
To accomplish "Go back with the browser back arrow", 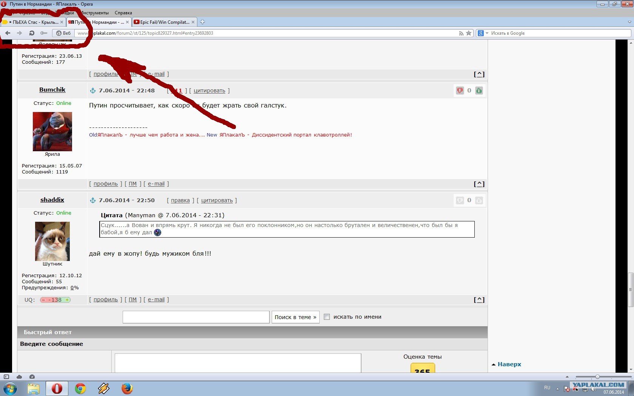I will coord(8,33).
